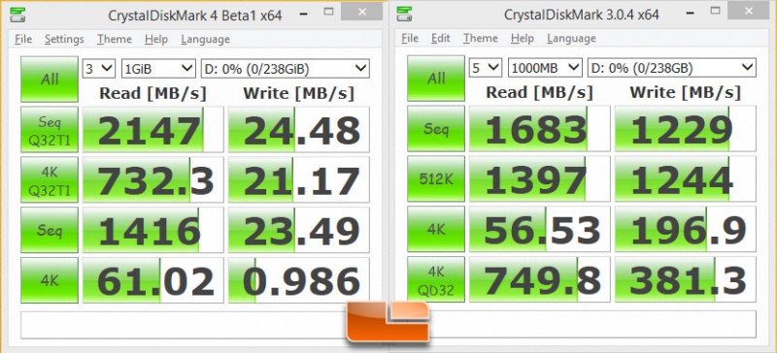Open drive dropdown showing D: 0% (0/238GiB)
The height and width of the screenshot is (353, 777).
pyautogui.click(x=285, y=69)
